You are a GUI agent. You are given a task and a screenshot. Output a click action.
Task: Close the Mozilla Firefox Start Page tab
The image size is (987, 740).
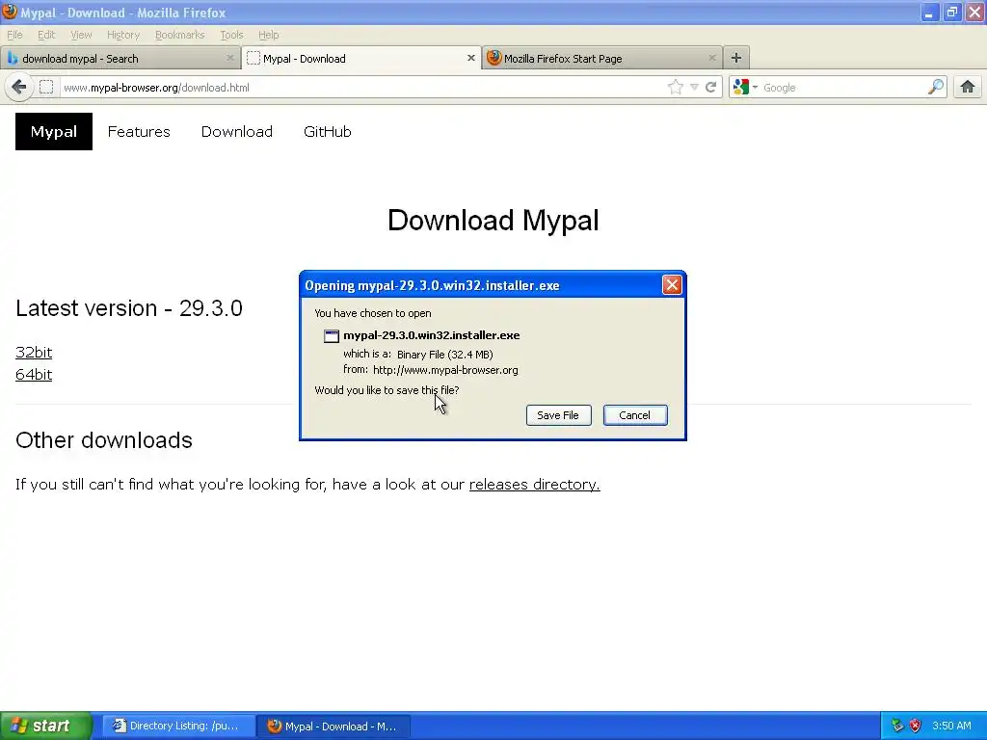[712, 58]
